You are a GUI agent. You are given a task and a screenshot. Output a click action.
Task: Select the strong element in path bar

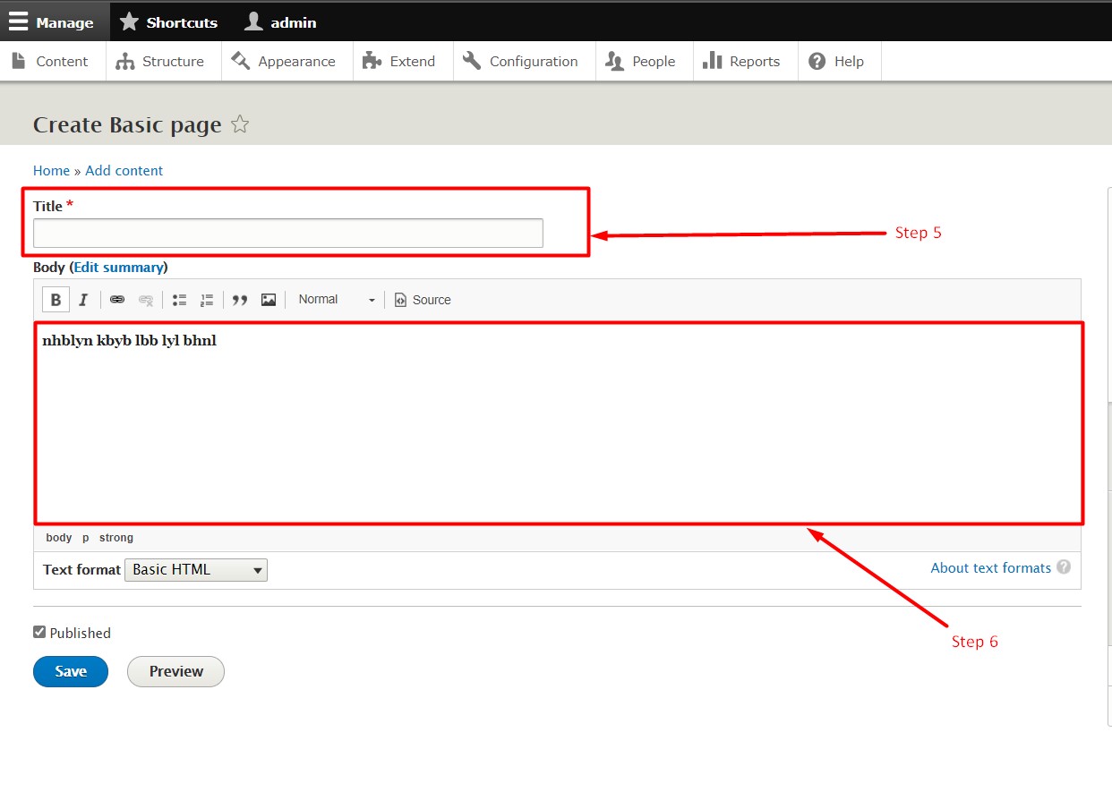pos(116,538)
